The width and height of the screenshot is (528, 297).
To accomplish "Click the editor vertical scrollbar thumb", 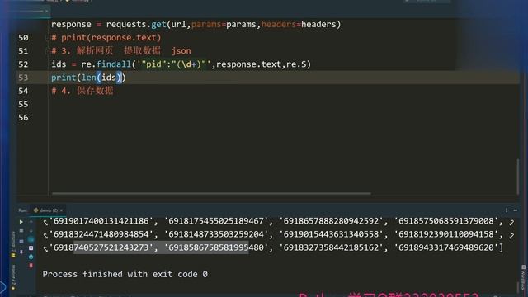I will 518,177.
